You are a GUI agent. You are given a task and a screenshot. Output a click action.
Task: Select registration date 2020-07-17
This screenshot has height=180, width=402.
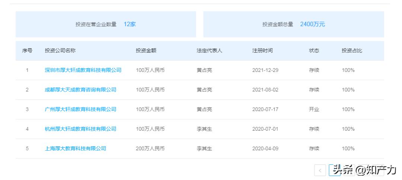pyautogui.click(x=265, y=109)
